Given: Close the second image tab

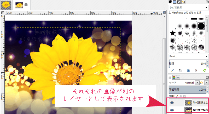Looking at the screenshot, I should 26,5.
